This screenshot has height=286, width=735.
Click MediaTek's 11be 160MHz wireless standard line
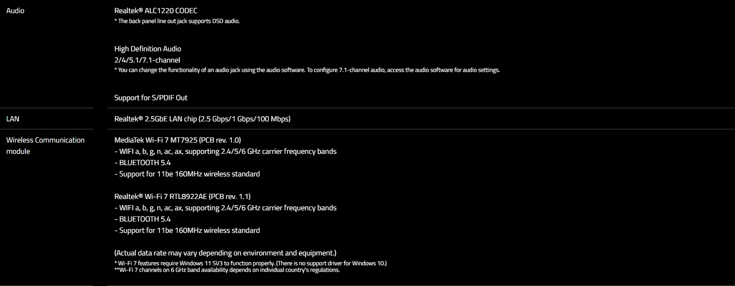[187, 174]
